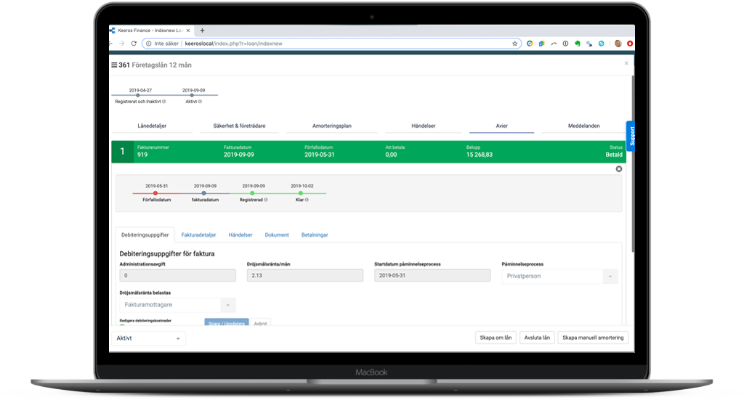Open the Aktivt status dropdown
The width and height of the screenshot is (744, 400).
click(148, 338)
